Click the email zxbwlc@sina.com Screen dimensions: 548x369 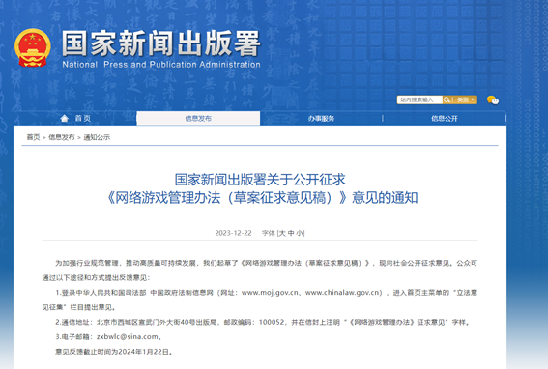(x=128, y=337)
